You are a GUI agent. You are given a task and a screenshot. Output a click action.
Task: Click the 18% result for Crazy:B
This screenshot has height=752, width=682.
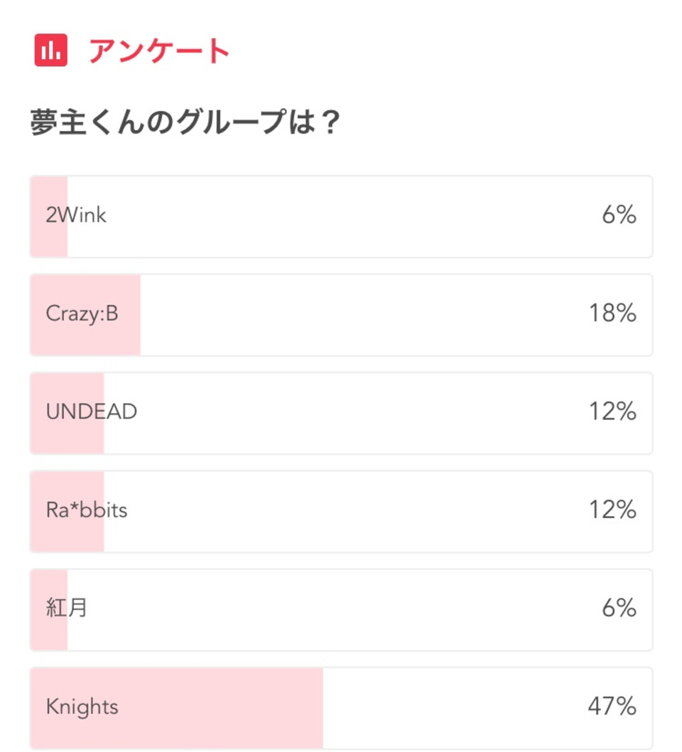point(612,313)
